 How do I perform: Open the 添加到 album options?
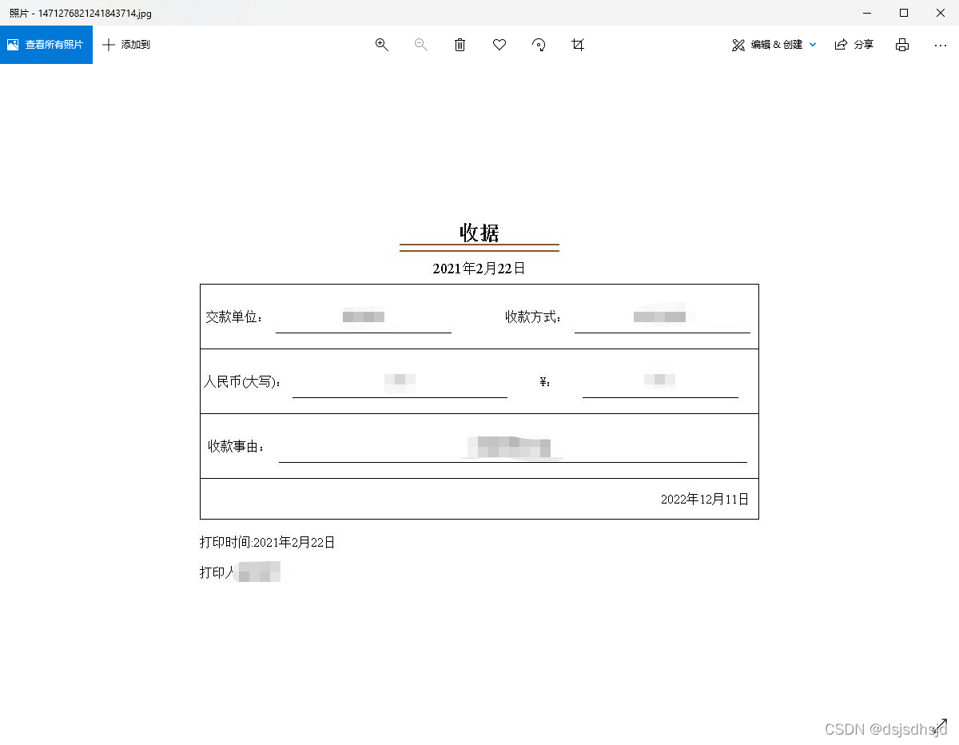tap(126, 45)
